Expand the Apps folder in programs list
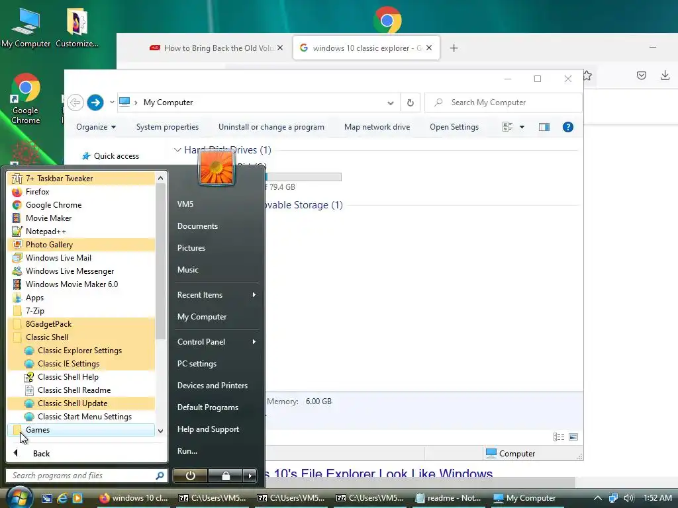 81,298
